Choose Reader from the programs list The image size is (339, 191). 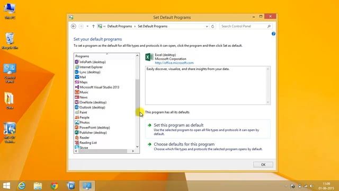point(82,137)
